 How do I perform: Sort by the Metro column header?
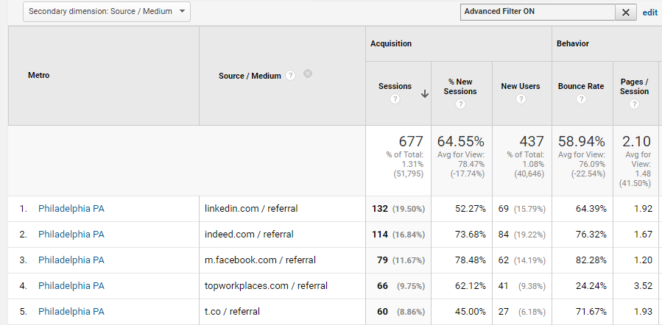[x=38, y=75]
